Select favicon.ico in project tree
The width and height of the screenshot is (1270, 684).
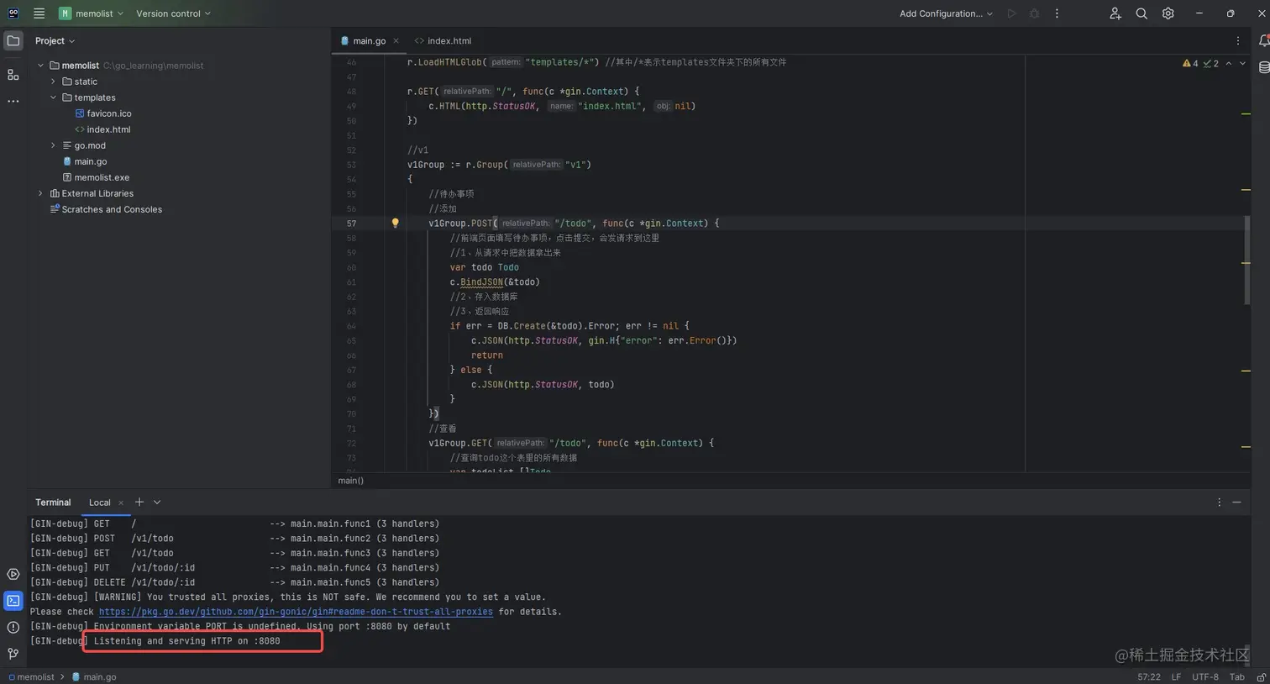coord(103,113)
